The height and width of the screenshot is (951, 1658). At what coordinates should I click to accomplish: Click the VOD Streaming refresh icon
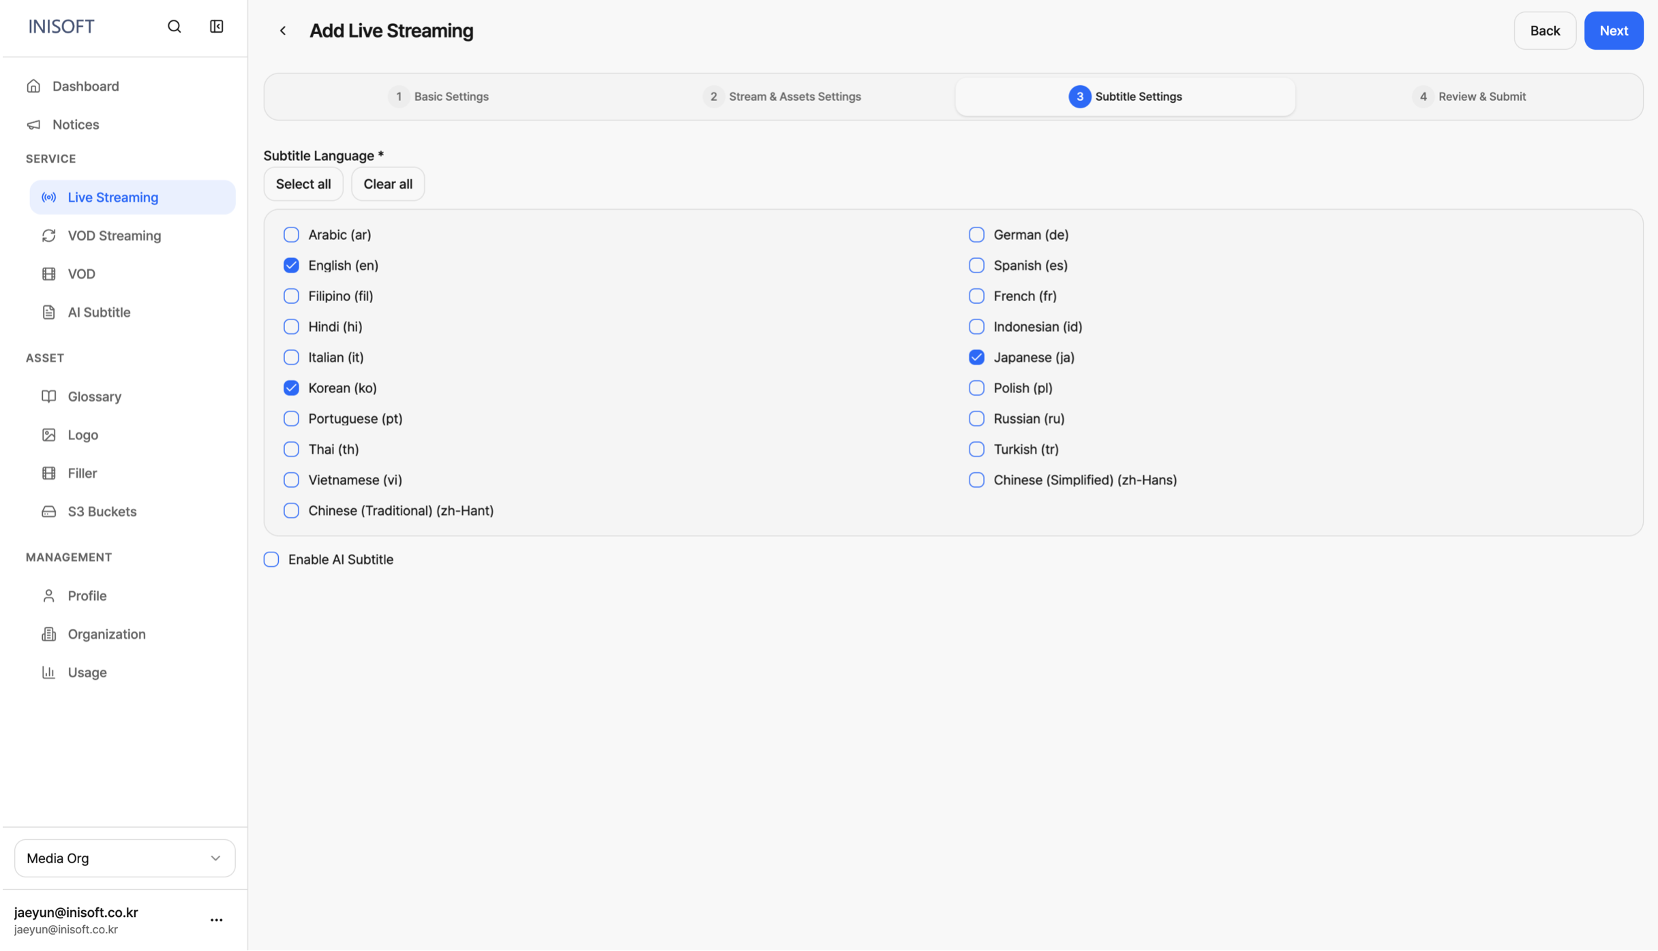pyautogui.click(x=48, y=236)
